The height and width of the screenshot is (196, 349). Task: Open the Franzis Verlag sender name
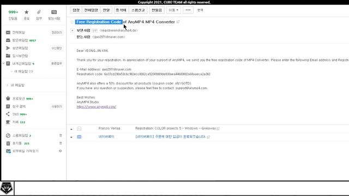pos(109,128)
